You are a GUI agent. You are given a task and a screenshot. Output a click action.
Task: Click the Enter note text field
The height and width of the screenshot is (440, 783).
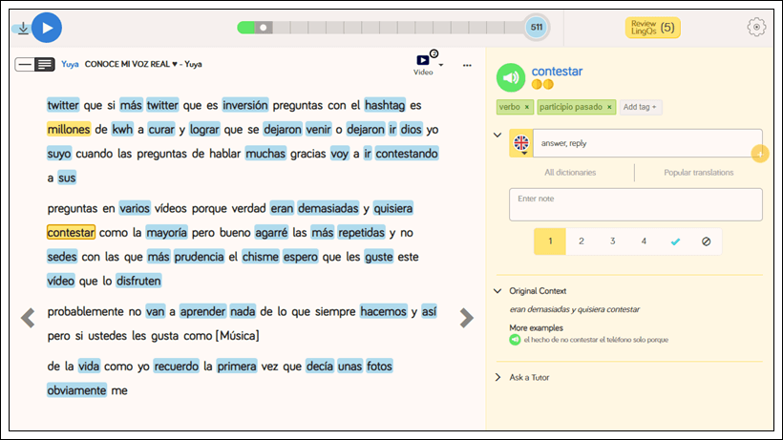pos(635,204)
